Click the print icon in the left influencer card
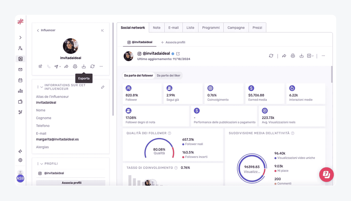The width and height of the screenshot is (351, 201). [75, 67]
